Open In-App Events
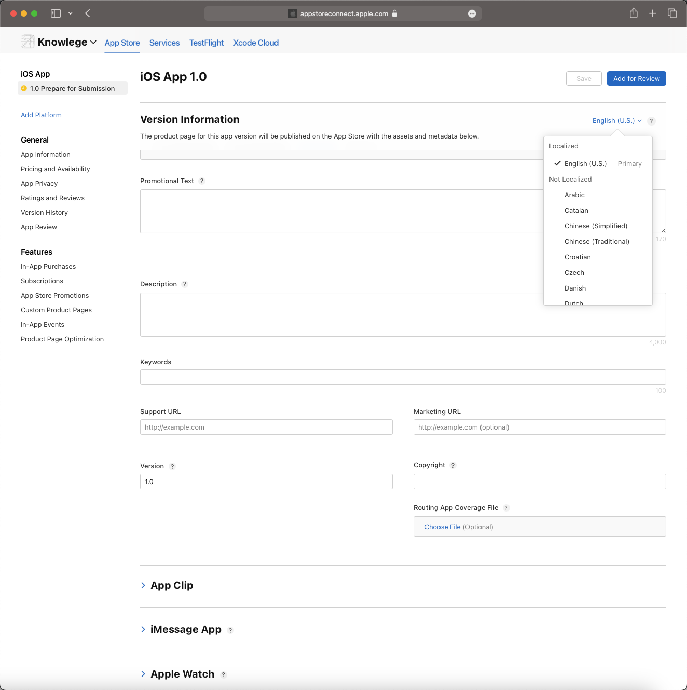Image resolution: width=687 pixels, height=690 pixels. [x=43, y=325]
